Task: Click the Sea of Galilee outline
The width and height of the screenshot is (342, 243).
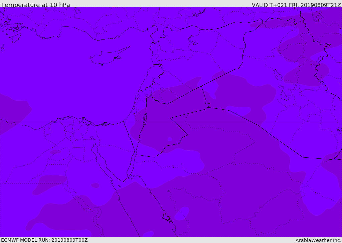Action: pos(147,96)
